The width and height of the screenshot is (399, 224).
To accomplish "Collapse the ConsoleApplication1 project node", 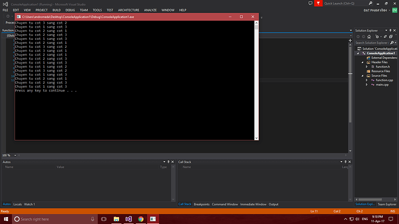I will 358,53.
